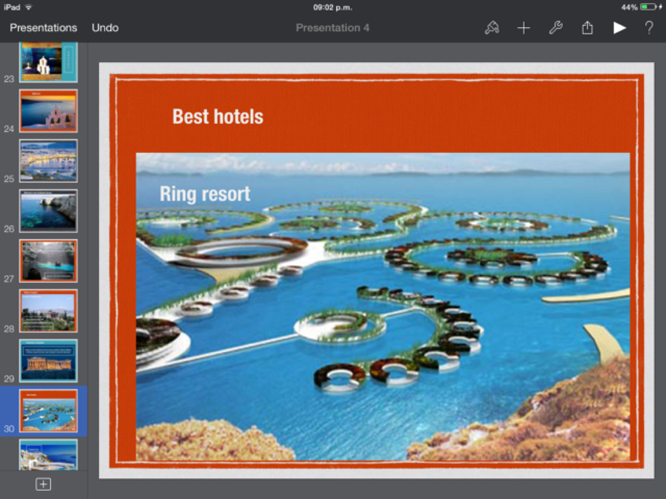Select slide 29 thumbnail

[x=48, y=360]
